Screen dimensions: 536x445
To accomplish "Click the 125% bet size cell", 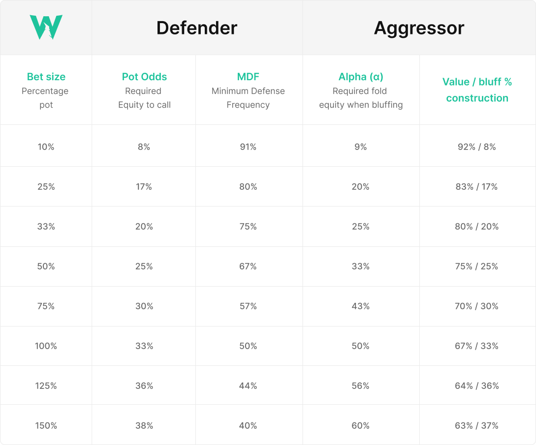I will (46, 386).
